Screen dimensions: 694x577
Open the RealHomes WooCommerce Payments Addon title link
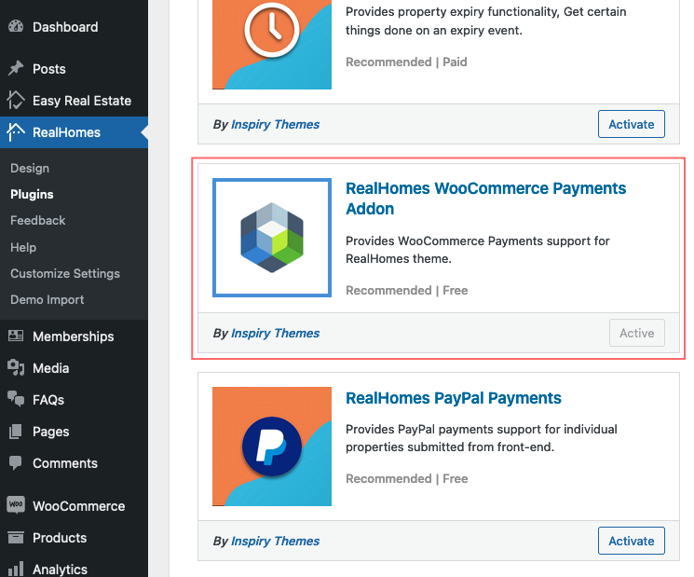[x=485, y=199]
